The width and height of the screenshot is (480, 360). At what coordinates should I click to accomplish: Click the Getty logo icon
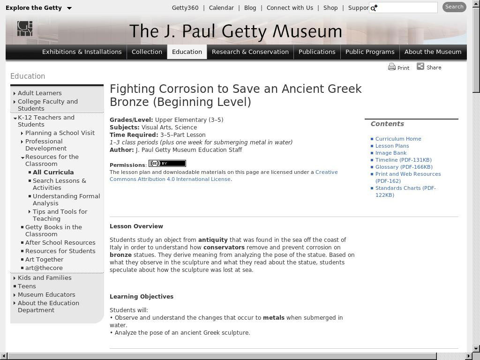25,29
